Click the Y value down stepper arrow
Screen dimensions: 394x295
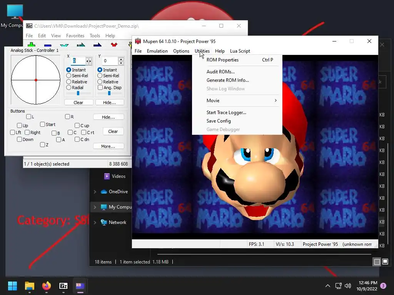click(121, 63)
